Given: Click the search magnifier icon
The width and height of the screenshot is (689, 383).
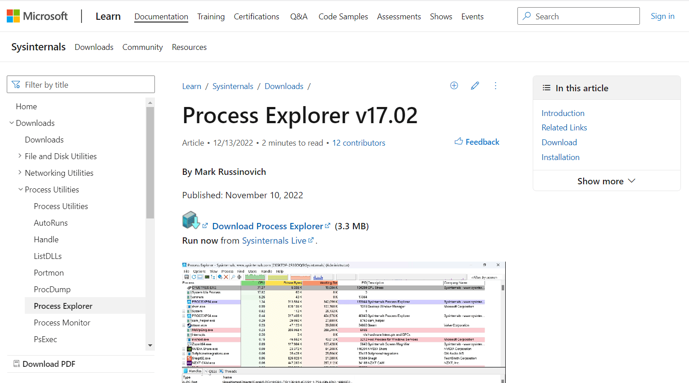Looking at the screenshot, I should [x=526, y=16].
